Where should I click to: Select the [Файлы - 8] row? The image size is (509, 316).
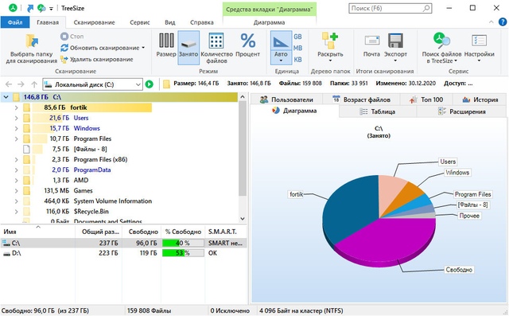[90, 149]
